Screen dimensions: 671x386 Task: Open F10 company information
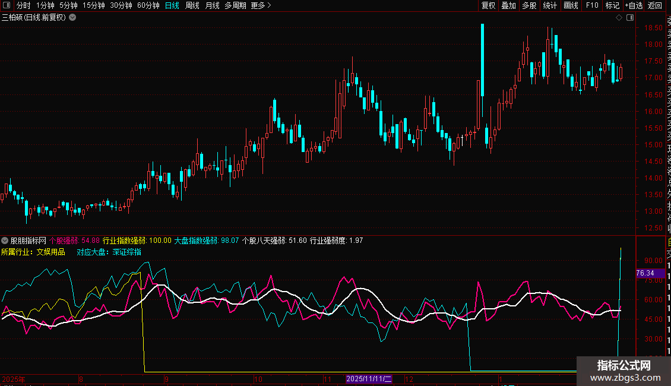tap(592, 5)
